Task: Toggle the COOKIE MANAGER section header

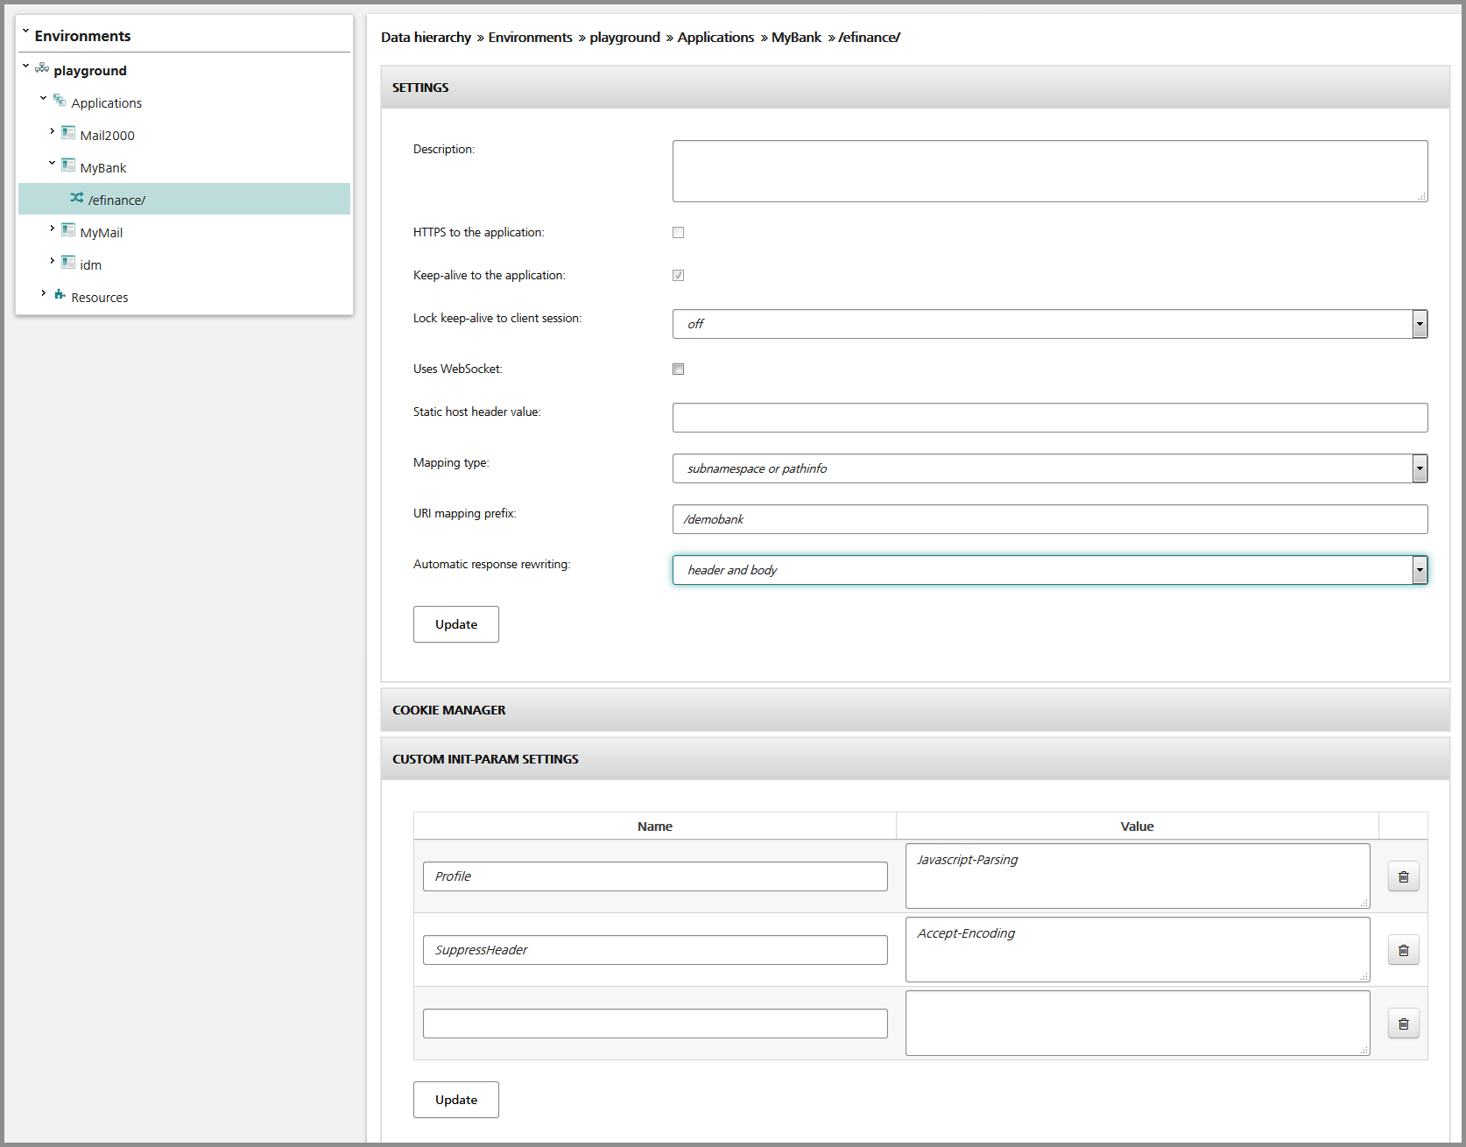Action: [915, 710]
